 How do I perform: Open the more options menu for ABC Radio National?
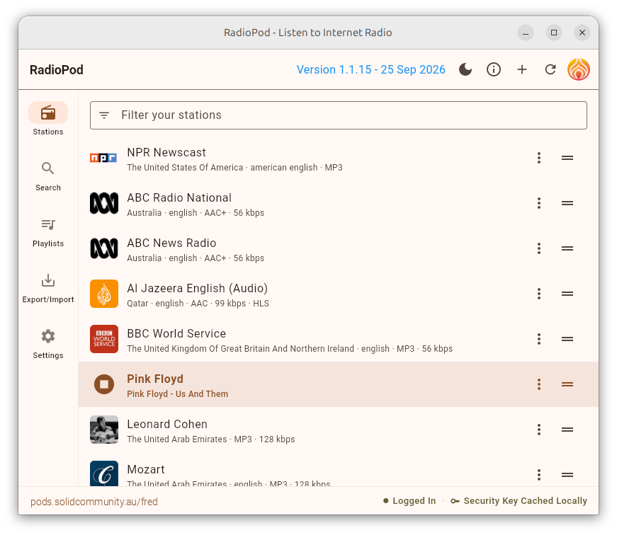[x=539, y=203]
